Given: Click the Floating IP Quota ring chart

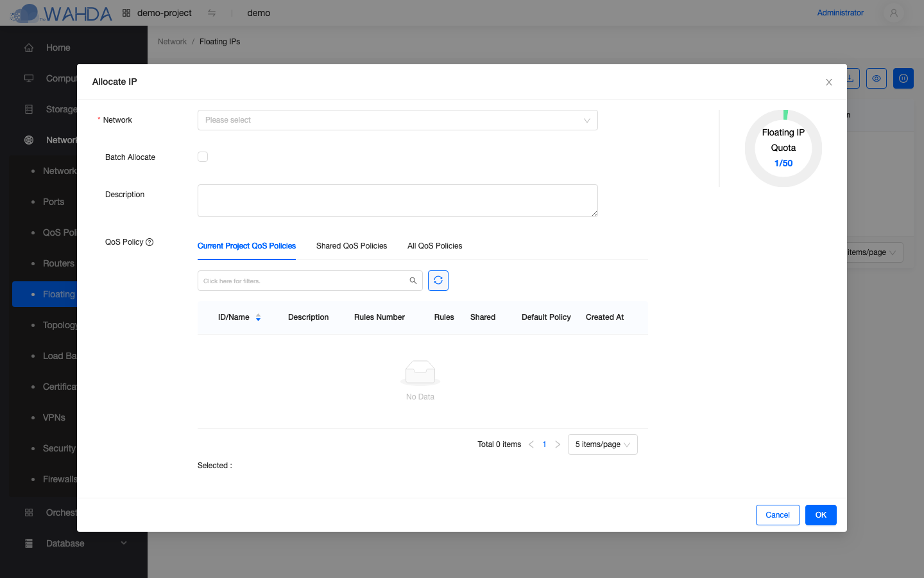Looking at the screenshot, I should (783, 148).
